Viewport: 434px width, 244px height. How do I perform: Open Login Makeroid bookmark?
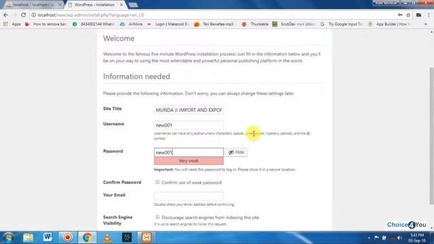click(x=168, y=24)
